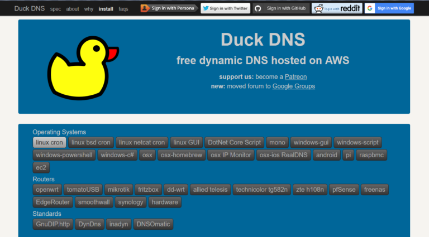Viewport: 429px width, 237px height.
Task: Sign in with GitHub
Action: [x=281, y=8]
